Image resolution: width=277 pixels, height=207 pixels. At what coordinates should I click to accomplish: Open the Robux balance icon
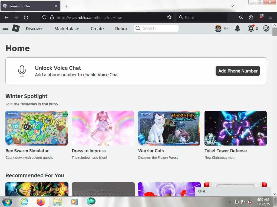pyautogui.click(x=251, y=28)
